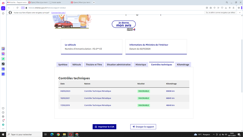Set Opera as default browser button
Image resolution: width=243 pixels, height=137 pixels.
pos(221,12)
